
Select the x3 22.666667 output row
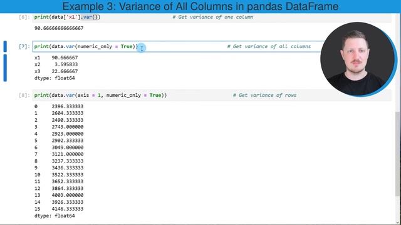[56, 71]
